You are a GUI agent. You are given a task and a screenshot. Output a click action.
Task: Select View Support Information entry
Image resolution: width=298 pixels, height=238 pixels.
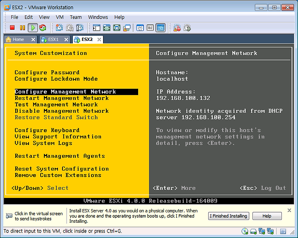(x=58, y=137)
